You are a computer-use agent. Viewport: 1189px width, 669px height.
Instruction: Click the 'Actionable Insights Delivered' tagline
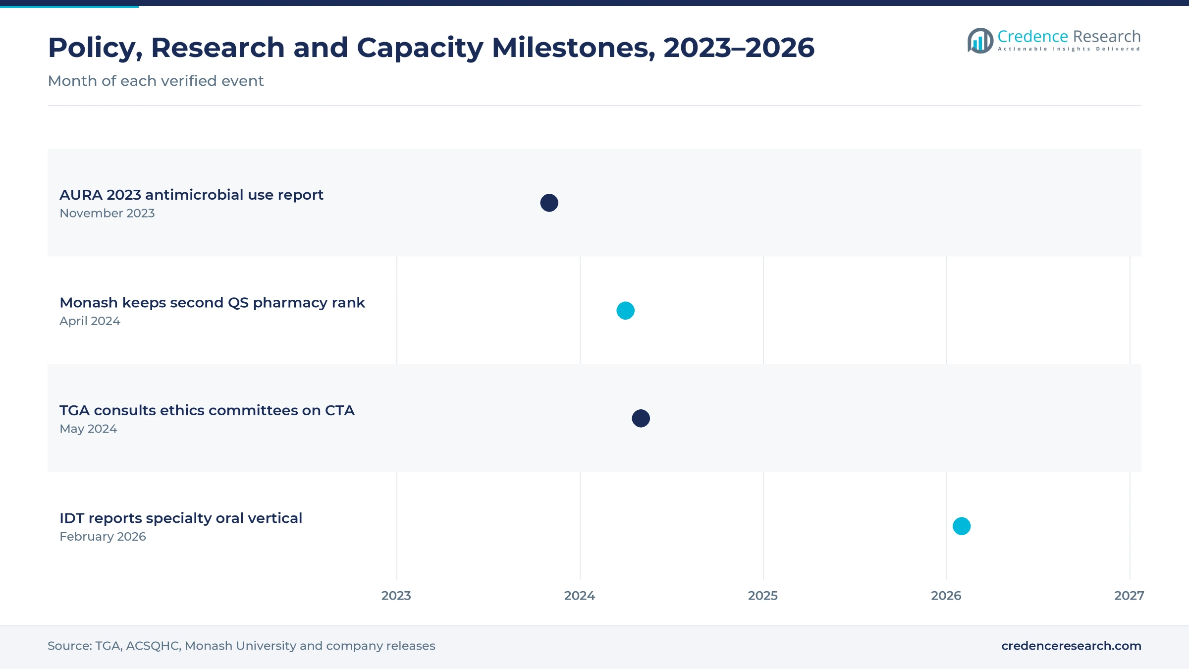coord(1069,49)
